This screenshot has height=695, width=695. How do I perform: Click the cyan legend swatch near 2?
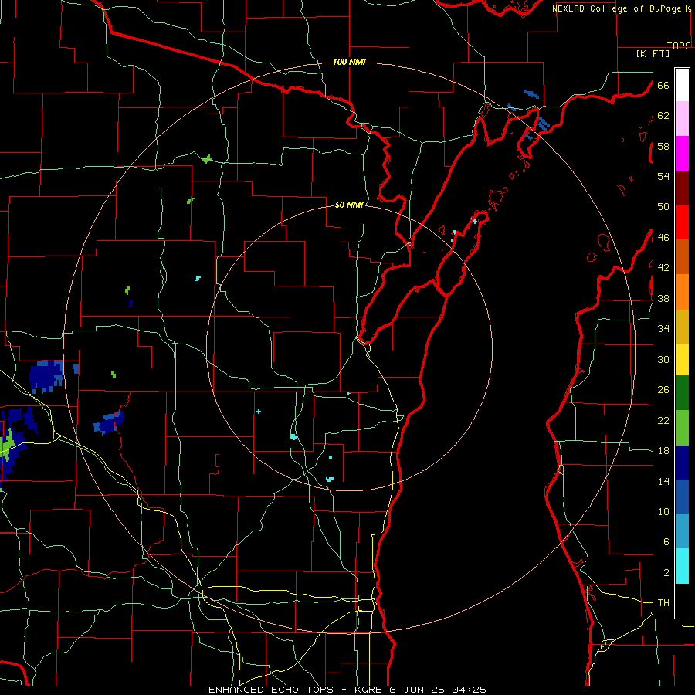pos(682,566)
